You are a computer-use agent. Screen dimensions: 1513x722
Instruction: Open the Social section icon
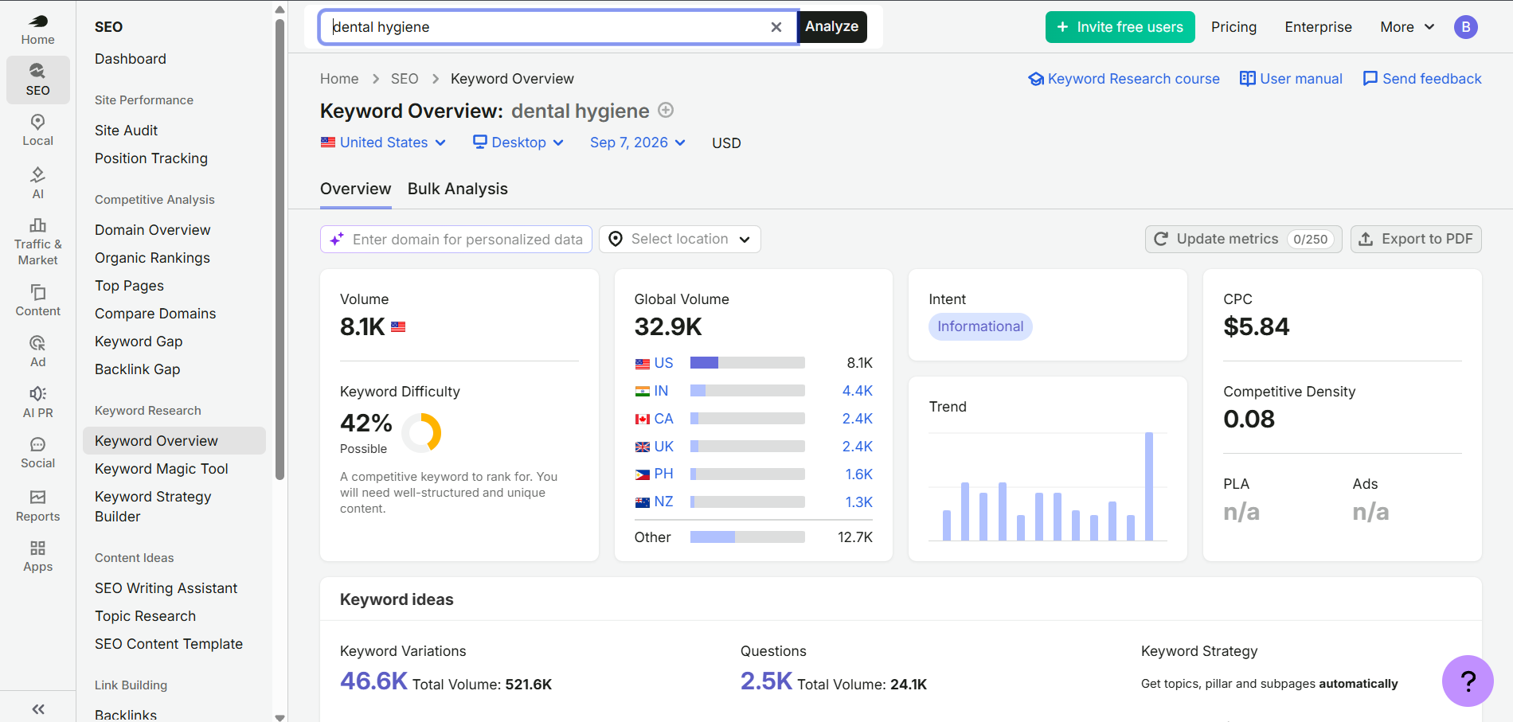click(x=37, y=454)
